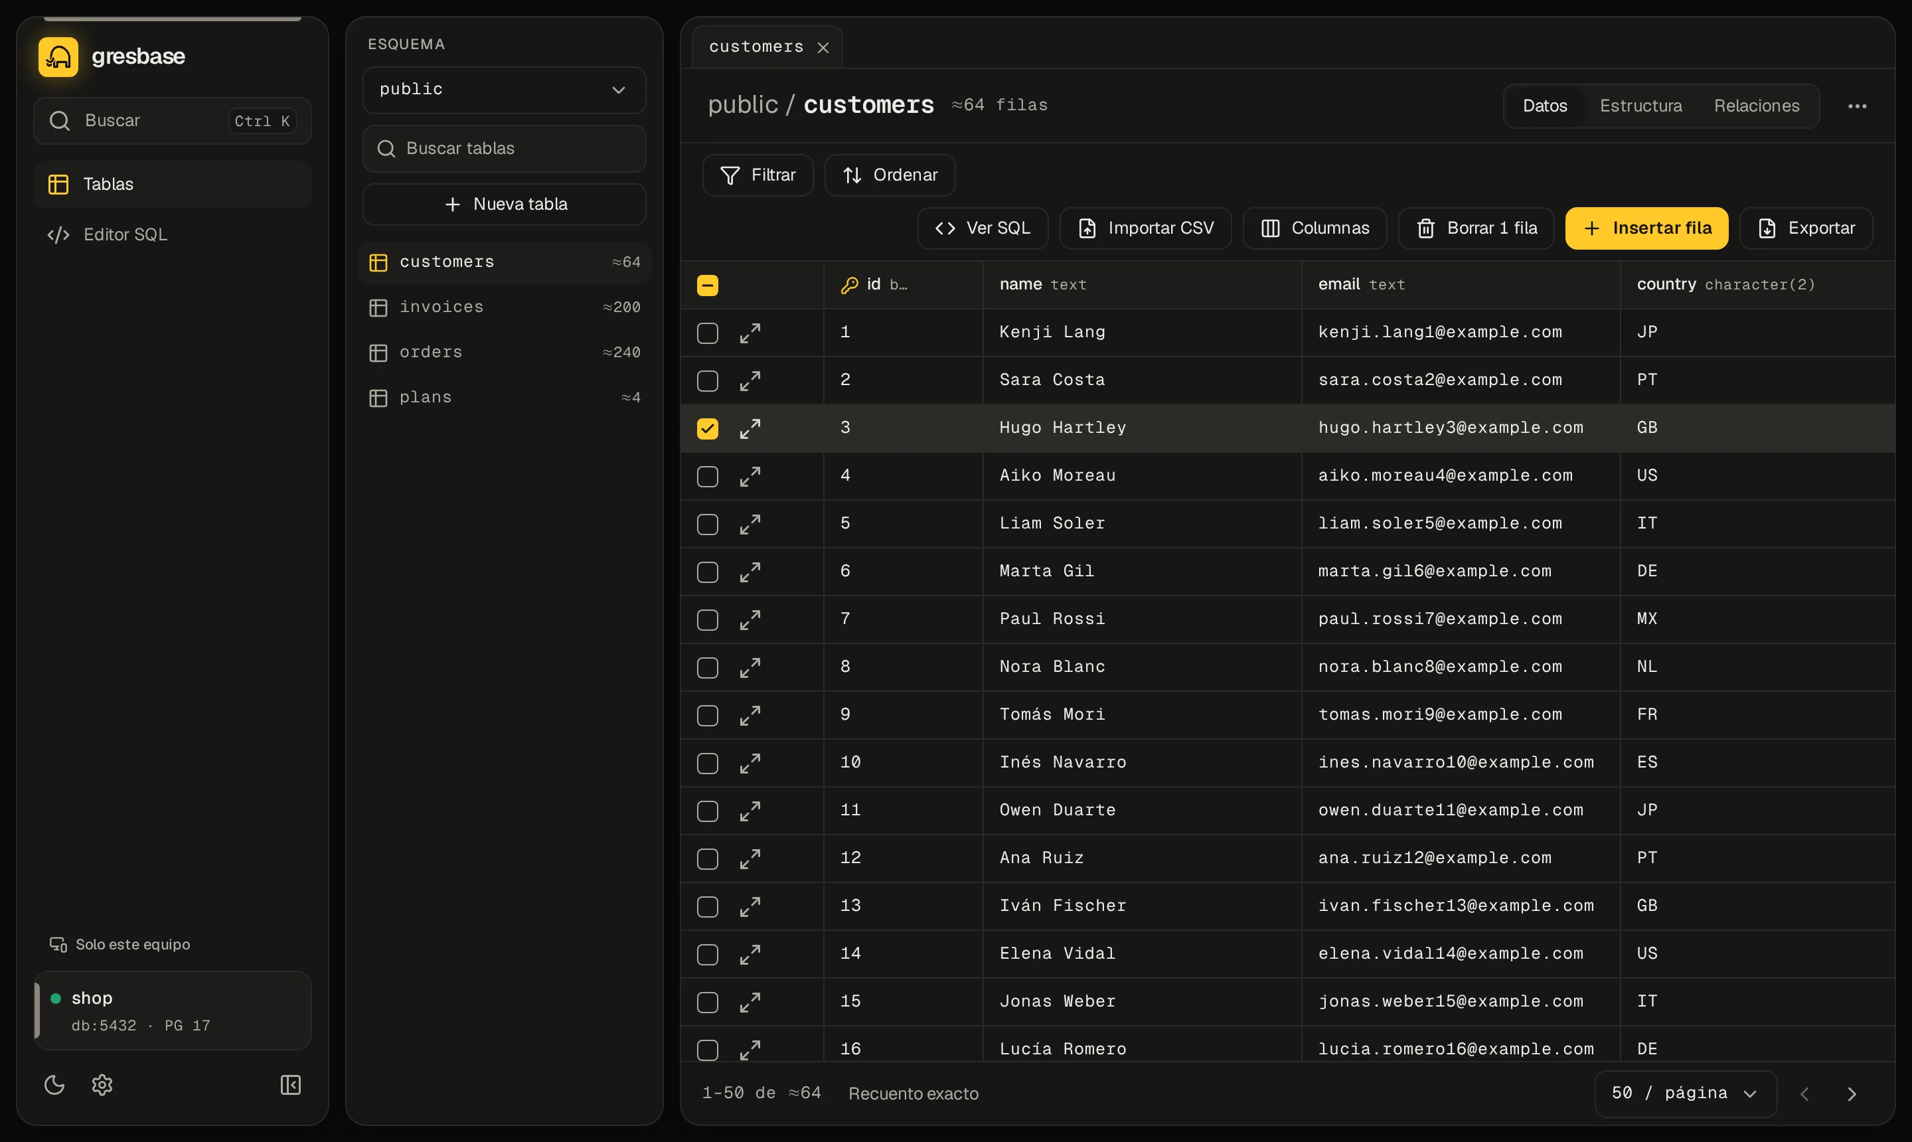Open Tablas in the sidebar
Screen dimensions: 1912x1142
point(173,185)
